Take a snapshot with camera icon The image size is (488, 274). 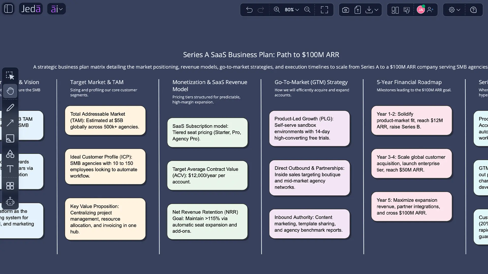(x=345, y=10)
